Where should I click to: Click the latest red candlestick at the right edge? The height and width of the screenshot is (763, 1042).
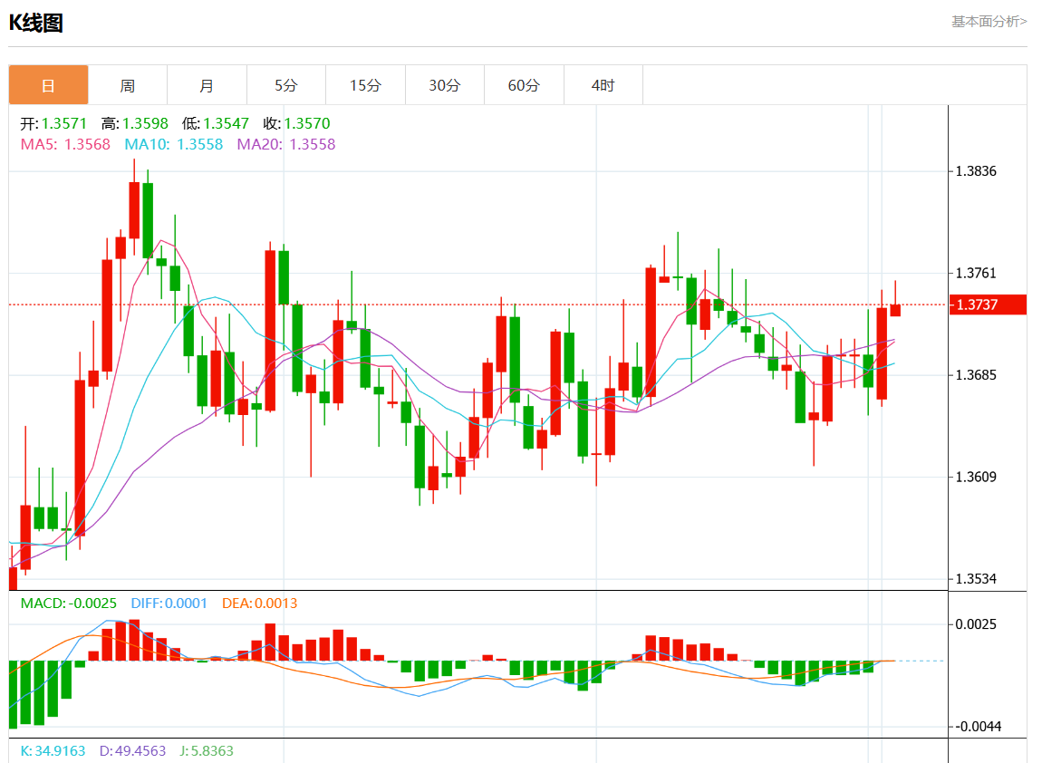[895, 310]
